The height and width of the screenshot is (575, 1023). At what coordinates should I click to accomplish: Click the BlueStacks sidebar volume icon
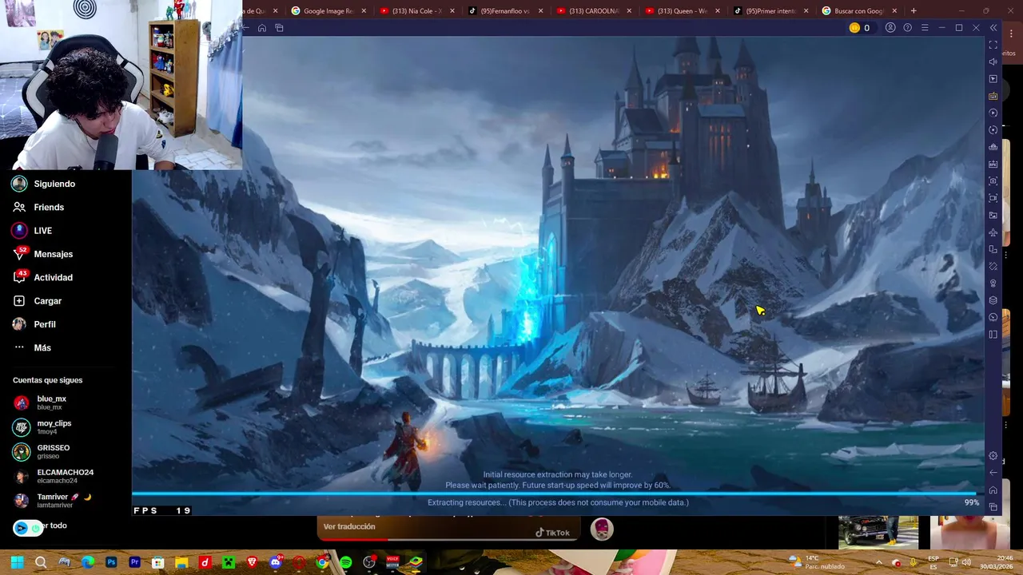pyautogui.click(x=993, y=61)
